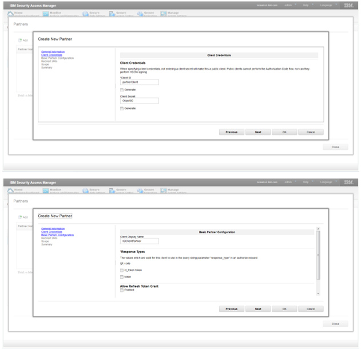Click Add partner icon behind Client Credentials dialog
This screenshot has height=349, width=361.
tap(20, 40)
